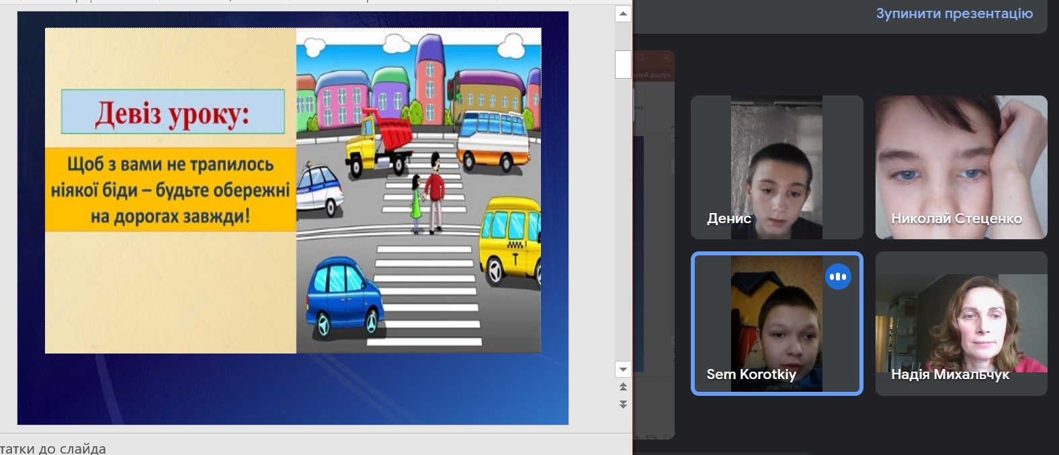Click the Зупинити презентацію button
The height and width of the screenshot is (455, 1059).
tap(954, 13)
